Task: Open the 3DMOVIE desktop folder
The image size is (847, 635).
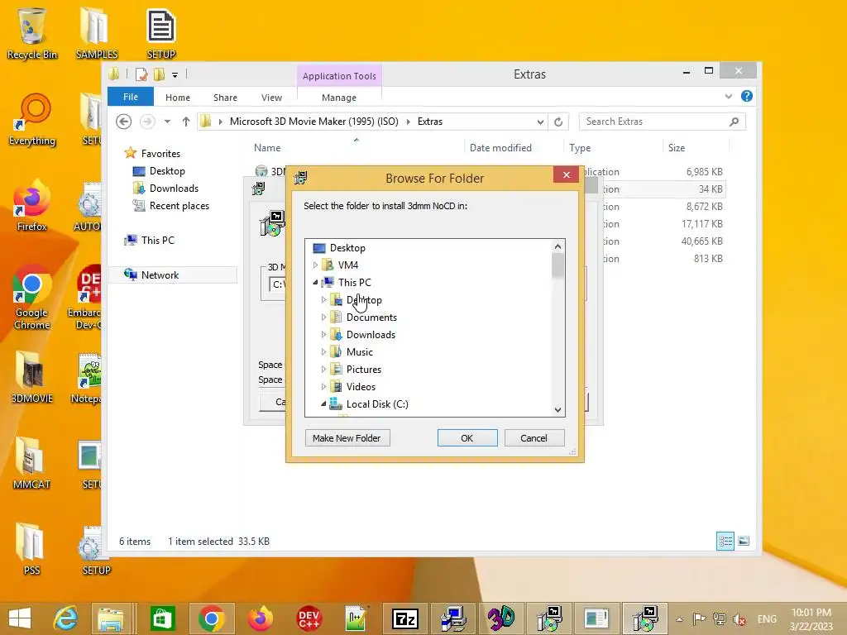Action: [x=32, y=378]
